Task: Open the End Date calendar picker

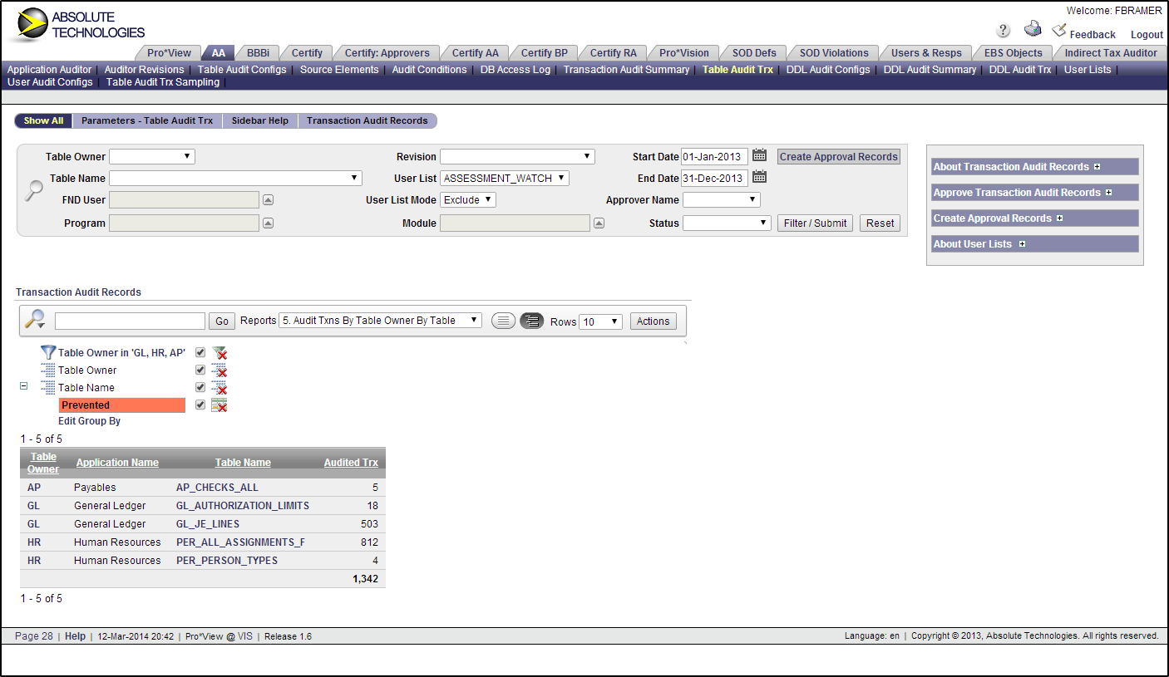Action: pos(759,177)
